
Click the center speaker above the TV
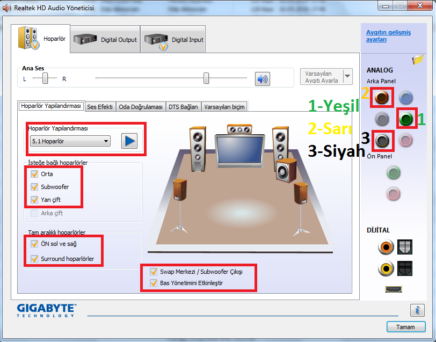(x=239, y=129)
